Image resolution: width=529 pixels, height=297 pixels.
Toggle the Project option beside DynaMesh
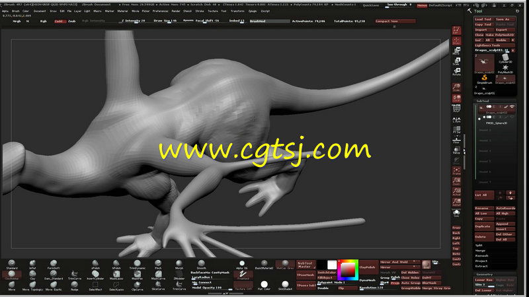click(x=395, y=283)
